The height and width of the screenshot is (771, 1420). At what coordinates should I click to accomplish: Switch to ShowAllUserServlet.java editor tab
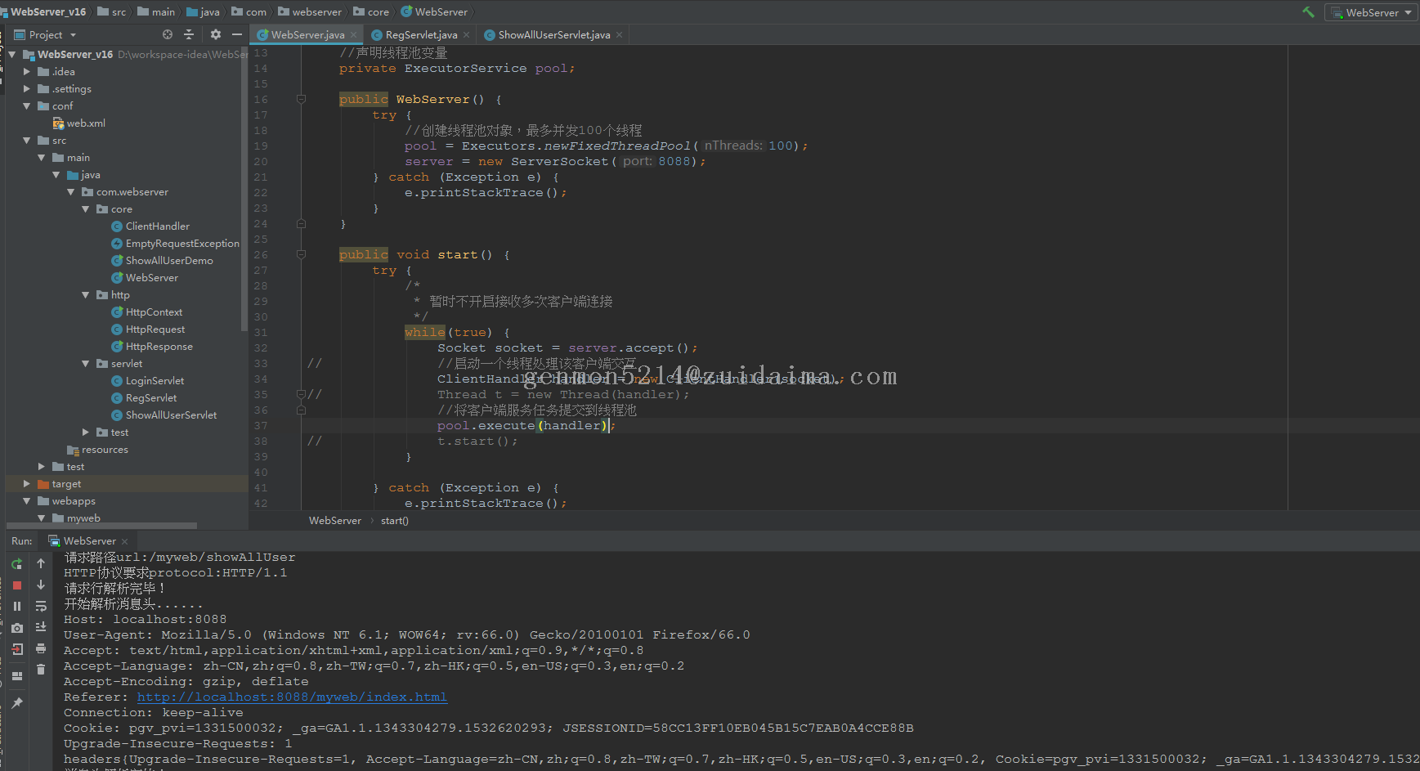(553, 34)
